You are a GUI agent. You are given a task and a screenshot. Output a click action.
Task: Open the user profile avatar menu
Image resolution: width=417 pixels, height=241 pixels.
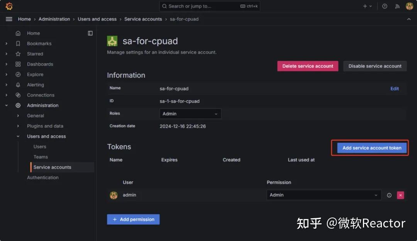[x=409, y=6]
